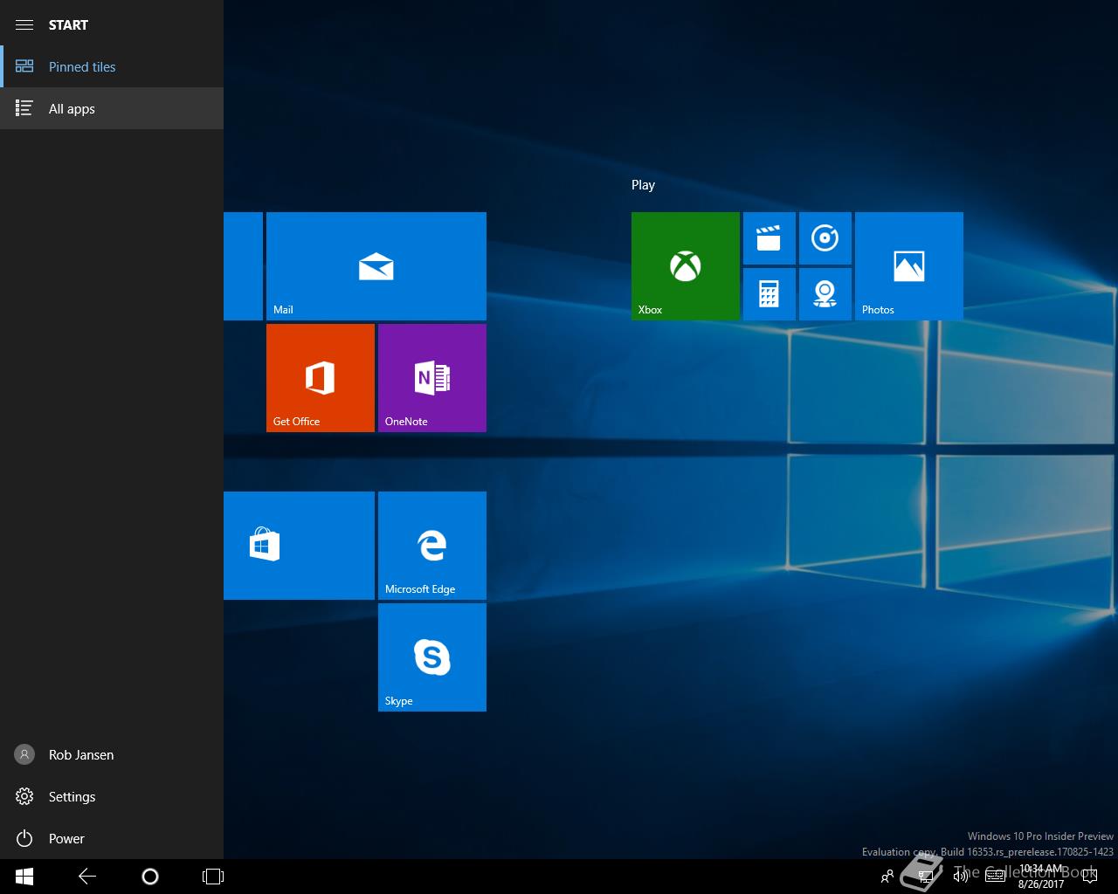
Task: Open the Rob Jansen account menu
Action: [112, 754]
